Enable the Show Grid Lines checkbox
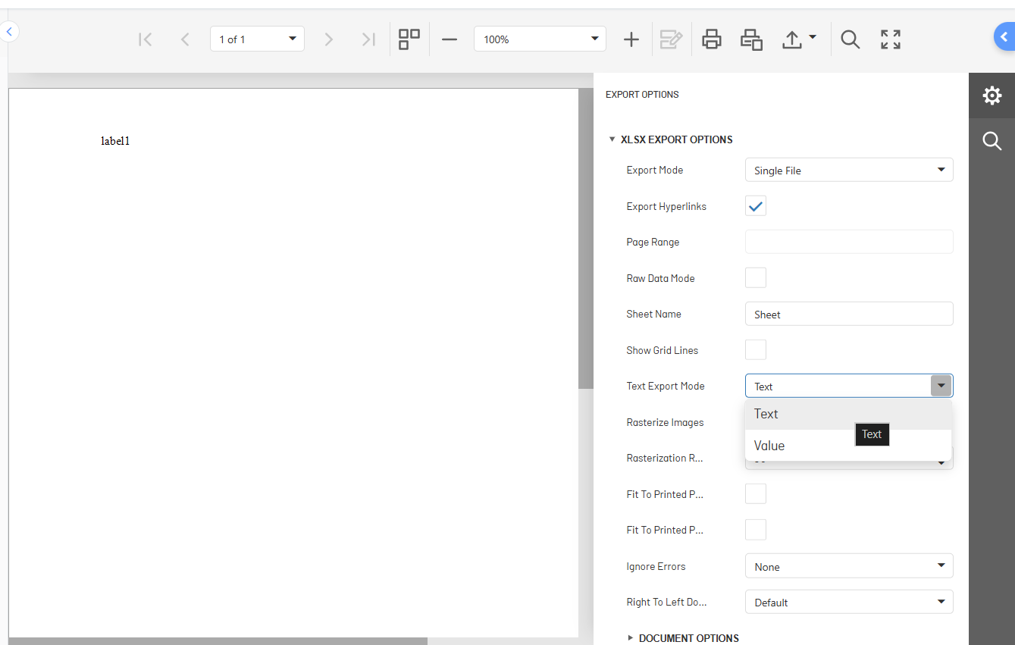Screen dimensions: 1015x645 [756, 350]
